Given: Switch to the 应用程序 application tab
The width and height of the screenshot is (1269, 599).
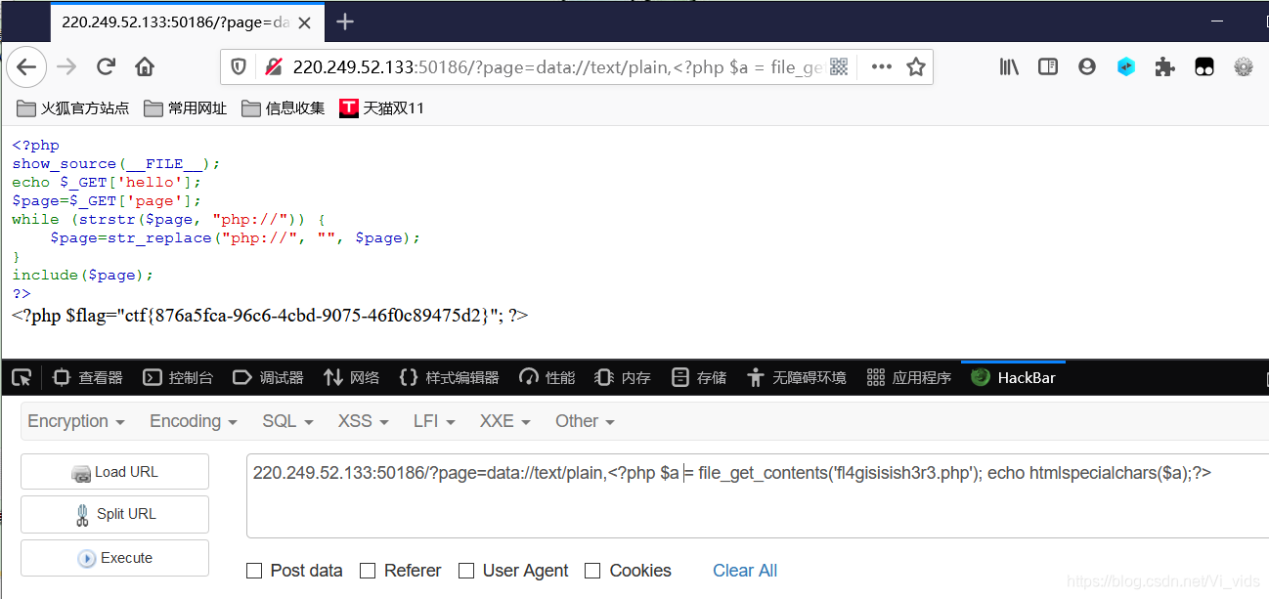Looking at the screenshot, I should 909,377.
